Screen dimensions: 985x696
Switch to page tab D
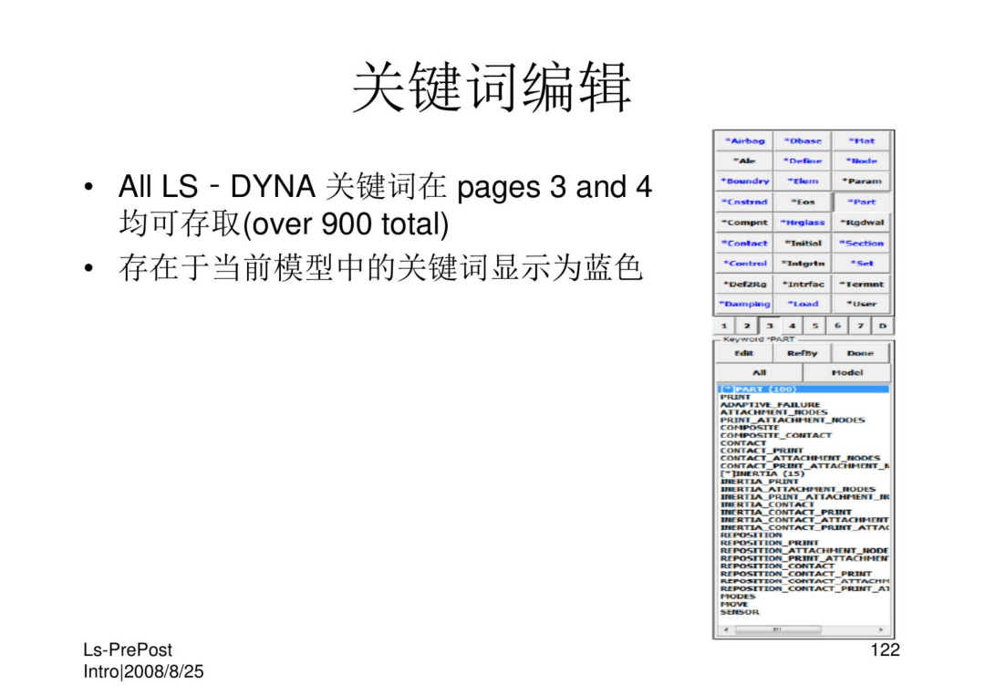(x=882, y=326)
